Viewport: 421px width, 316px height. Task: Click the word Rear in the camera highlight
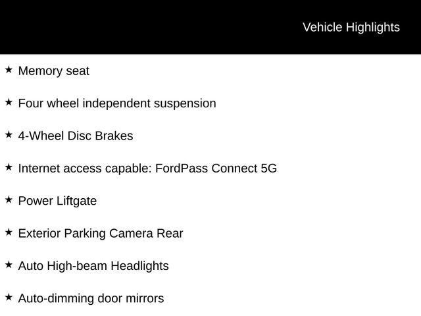point(170,234)
